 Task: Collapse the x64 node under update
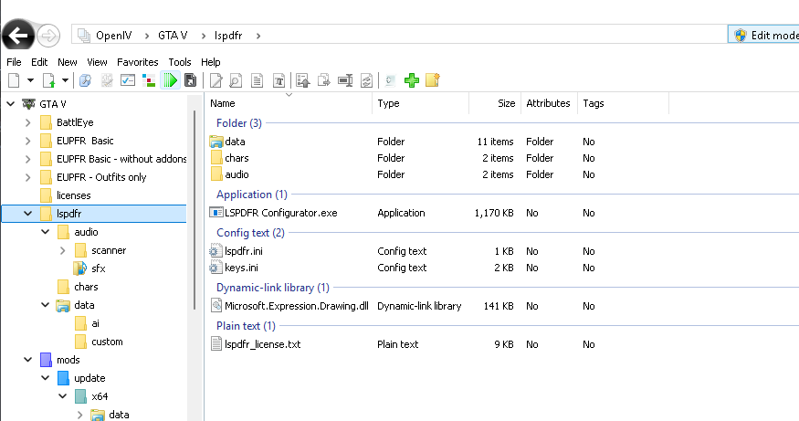tap(63, 396)
